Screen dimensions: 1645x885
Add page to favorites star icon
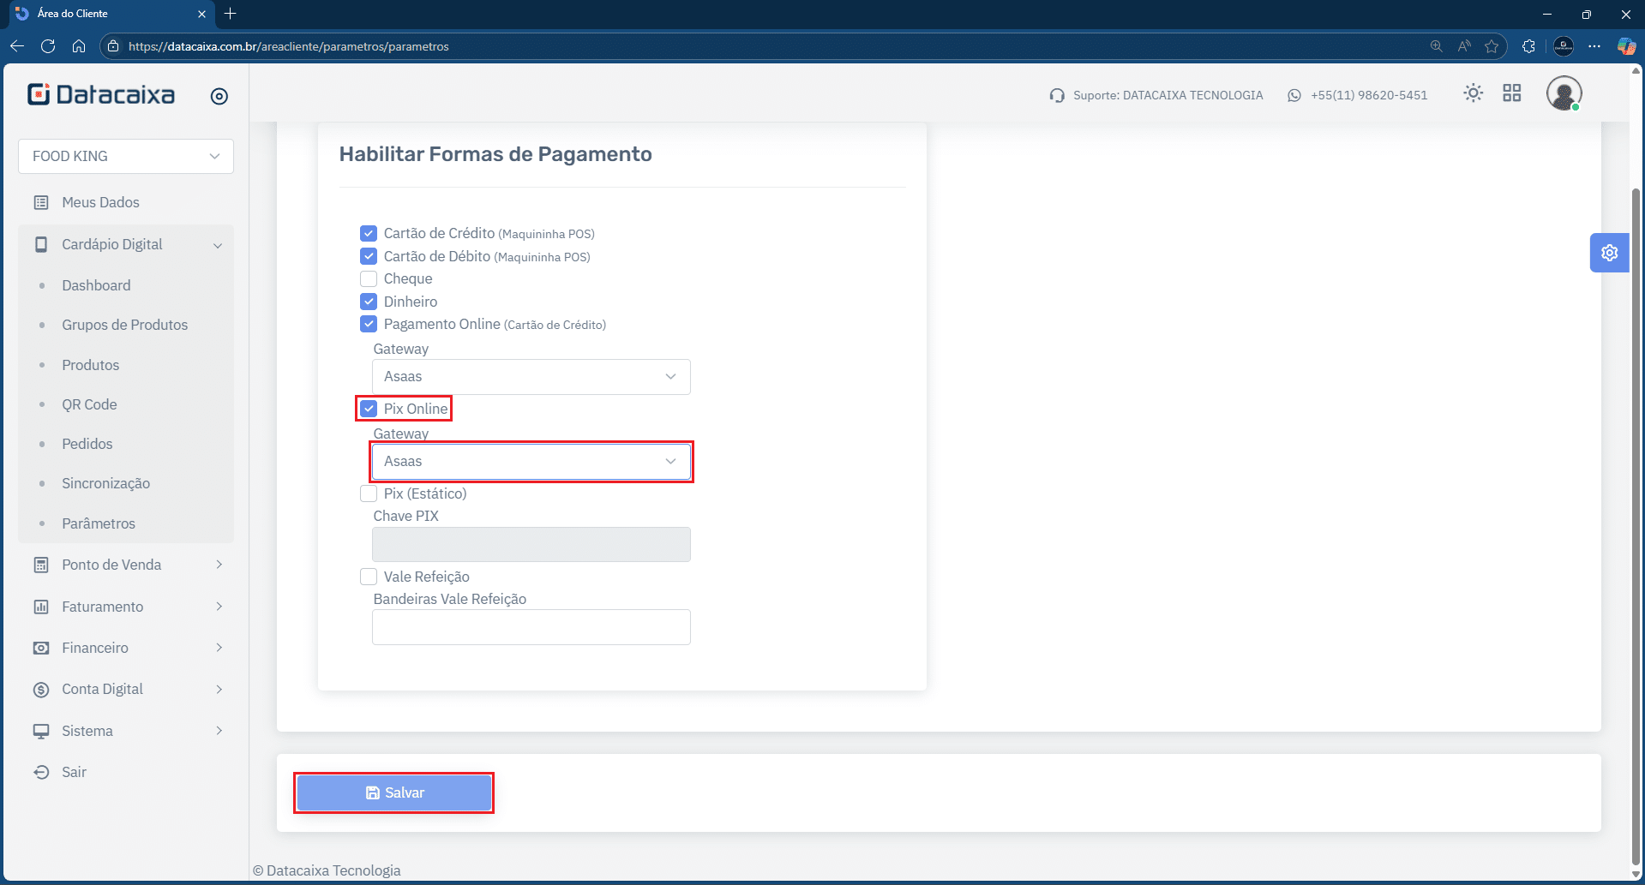1492,46
